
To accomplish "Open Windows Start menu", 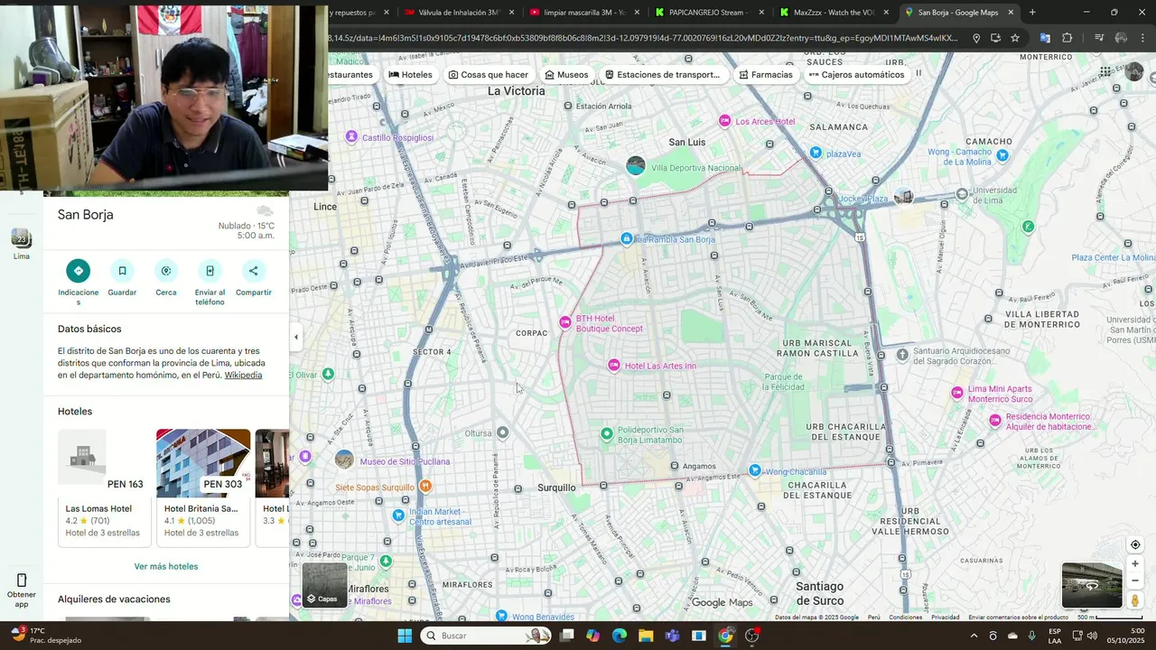I will click(x=405, y=636).
